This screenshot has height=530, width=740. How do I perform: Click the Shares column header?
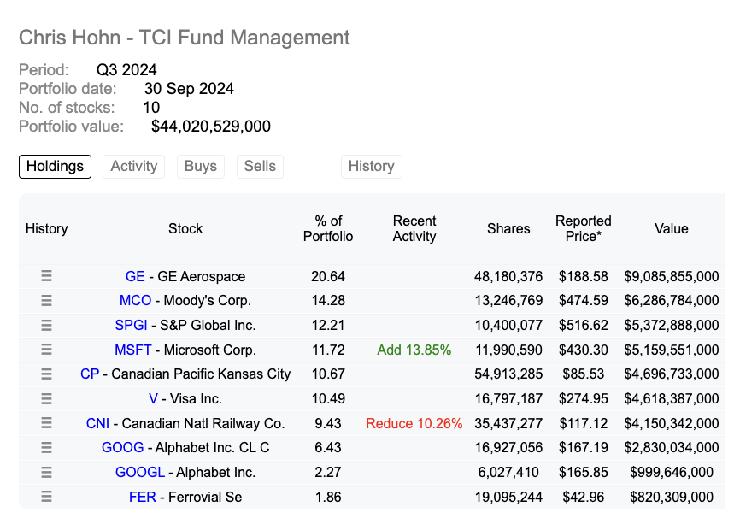click(x=508, y=228)
